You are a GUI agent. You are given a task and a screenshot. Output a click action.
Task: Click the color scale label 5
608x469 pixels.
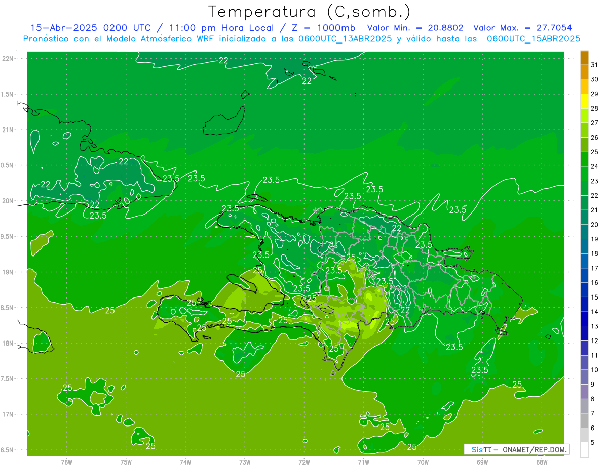point(593,442)
